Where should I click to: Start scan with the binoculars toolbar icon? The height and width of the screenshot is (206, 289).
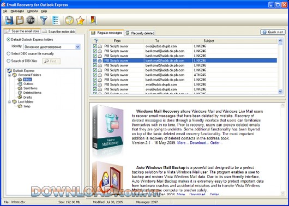coord(9,20)
